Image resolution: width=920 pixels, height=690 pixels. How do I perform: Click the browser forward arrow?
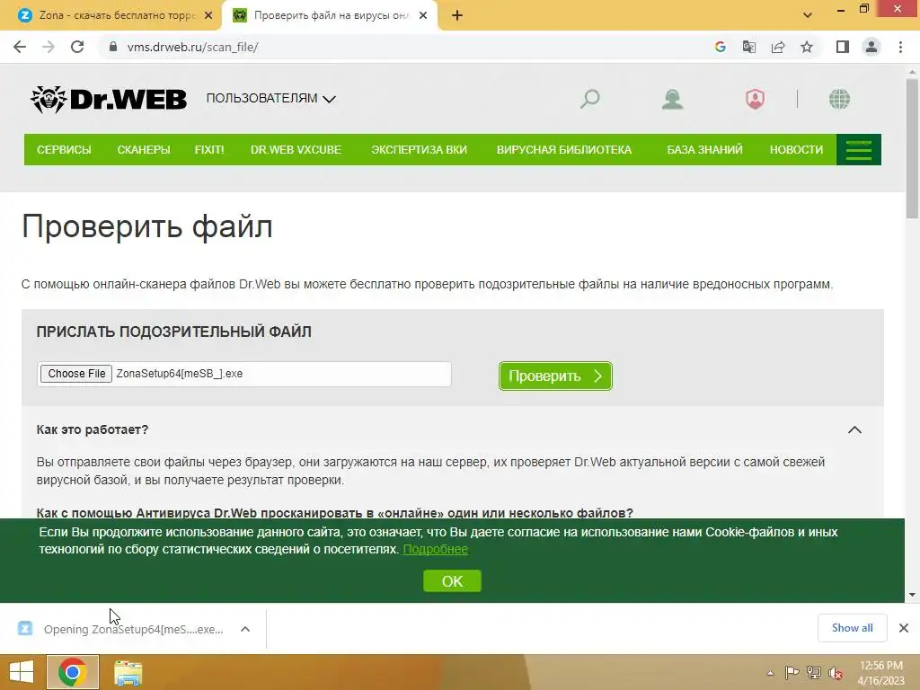[x=49, y=47]
